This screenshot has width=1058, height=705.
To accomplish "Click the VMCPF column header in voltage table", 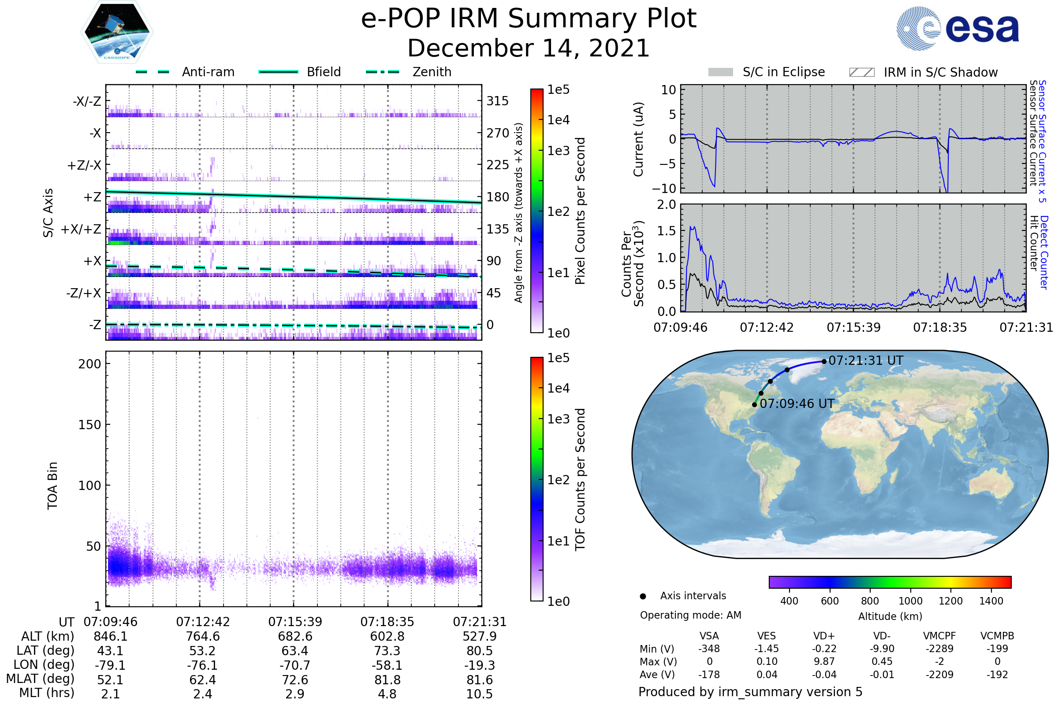I will (939, 636).
